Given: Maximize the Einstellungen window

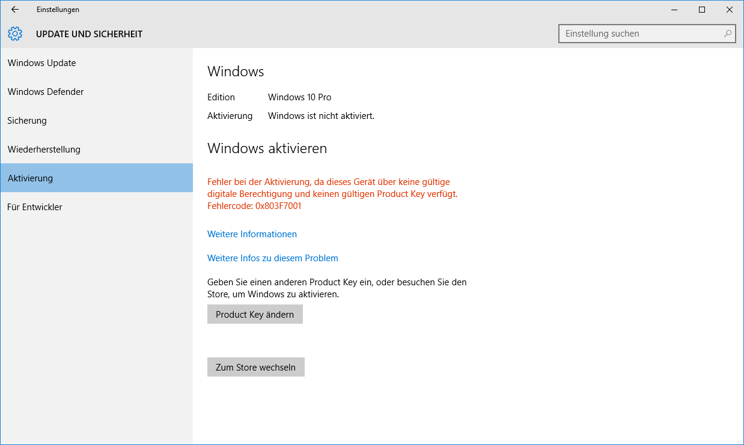Looking at the screenshot, I should pyautogui.click(x=702, y=10).
